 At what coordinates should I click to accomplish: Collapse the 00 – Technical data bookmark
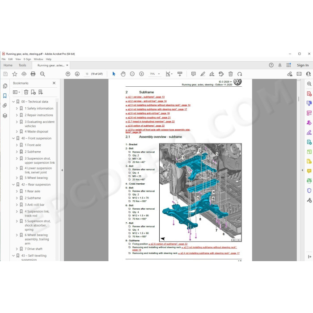13,102
